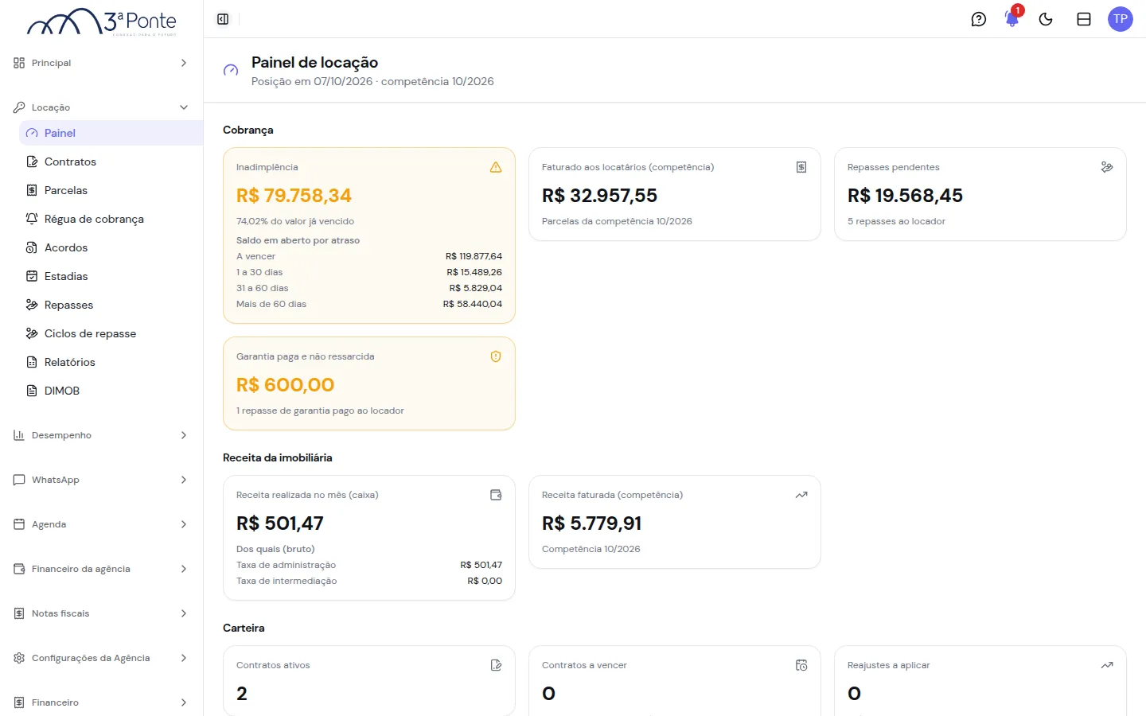Navigate to Acordos in the sidebar
Viewport: 1146px width, 716px height.
[111, 247]
